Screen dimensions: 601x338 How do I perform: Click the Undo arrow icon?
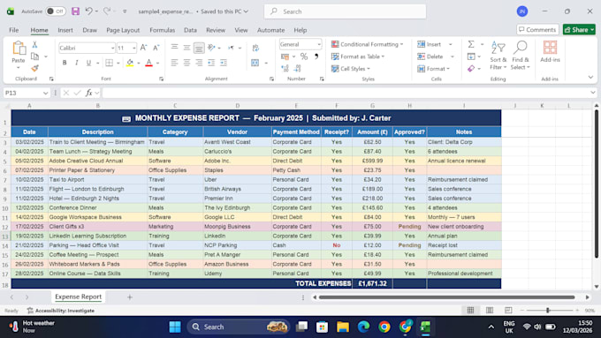(x=88, y=11)
